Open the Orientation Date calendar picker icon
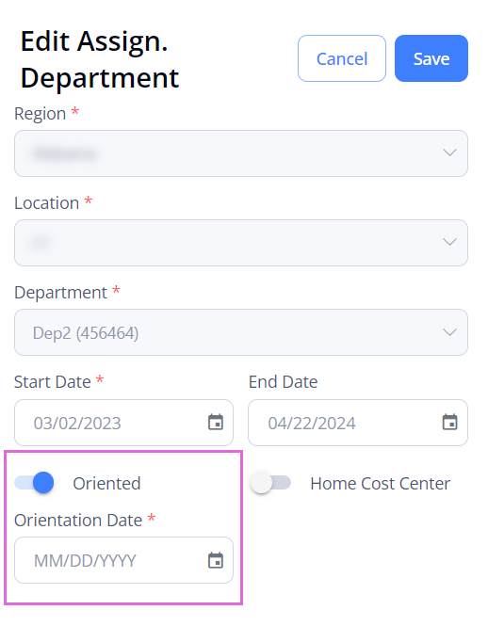The height and width of the screenshot is (642, 488). 216,560
